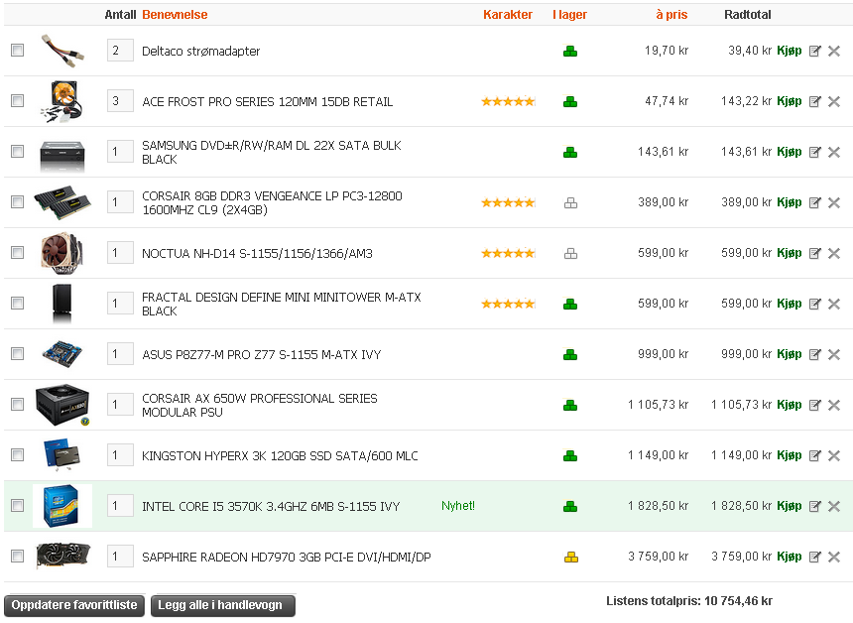Open SAPPHIRE RADEON graphics card thumbnail
This screenshot has width=853, height=623.
[63, 557]
